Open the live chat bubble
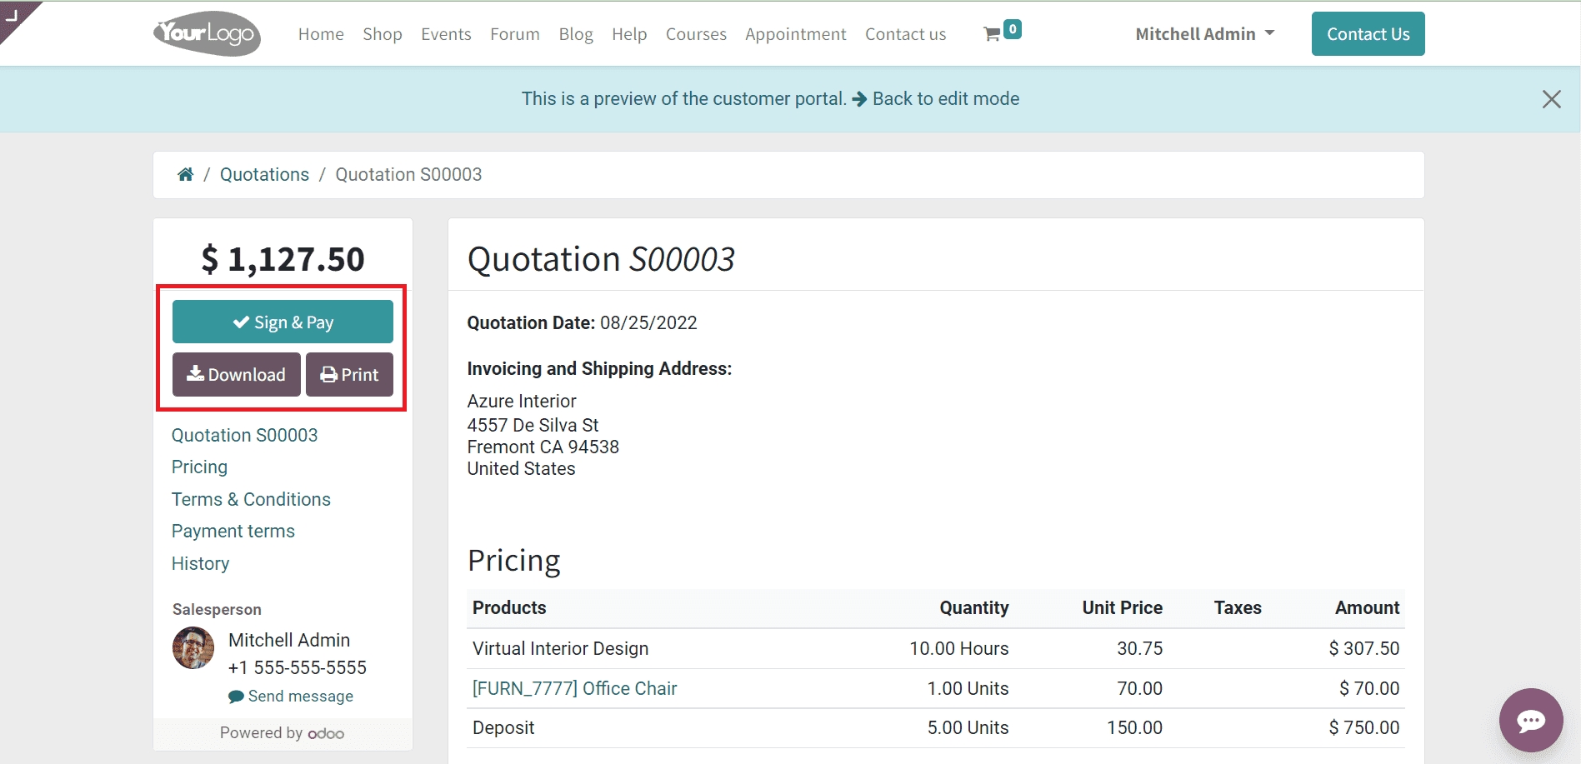The height and width of the screenshot is (764, 1581). coord(1530,720)
